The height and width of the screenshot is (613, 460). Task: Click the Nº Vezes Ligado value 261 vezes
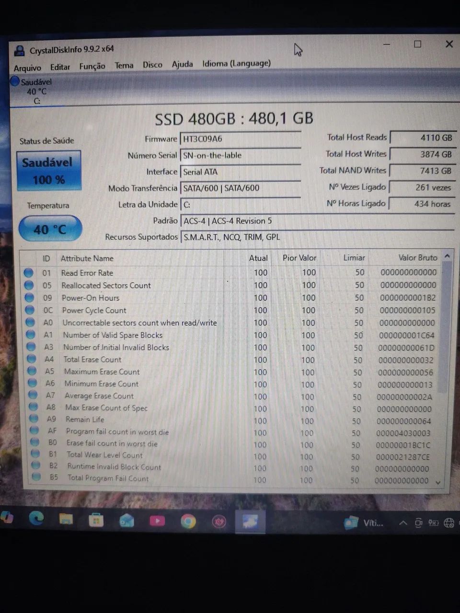(x=422, y=187)
